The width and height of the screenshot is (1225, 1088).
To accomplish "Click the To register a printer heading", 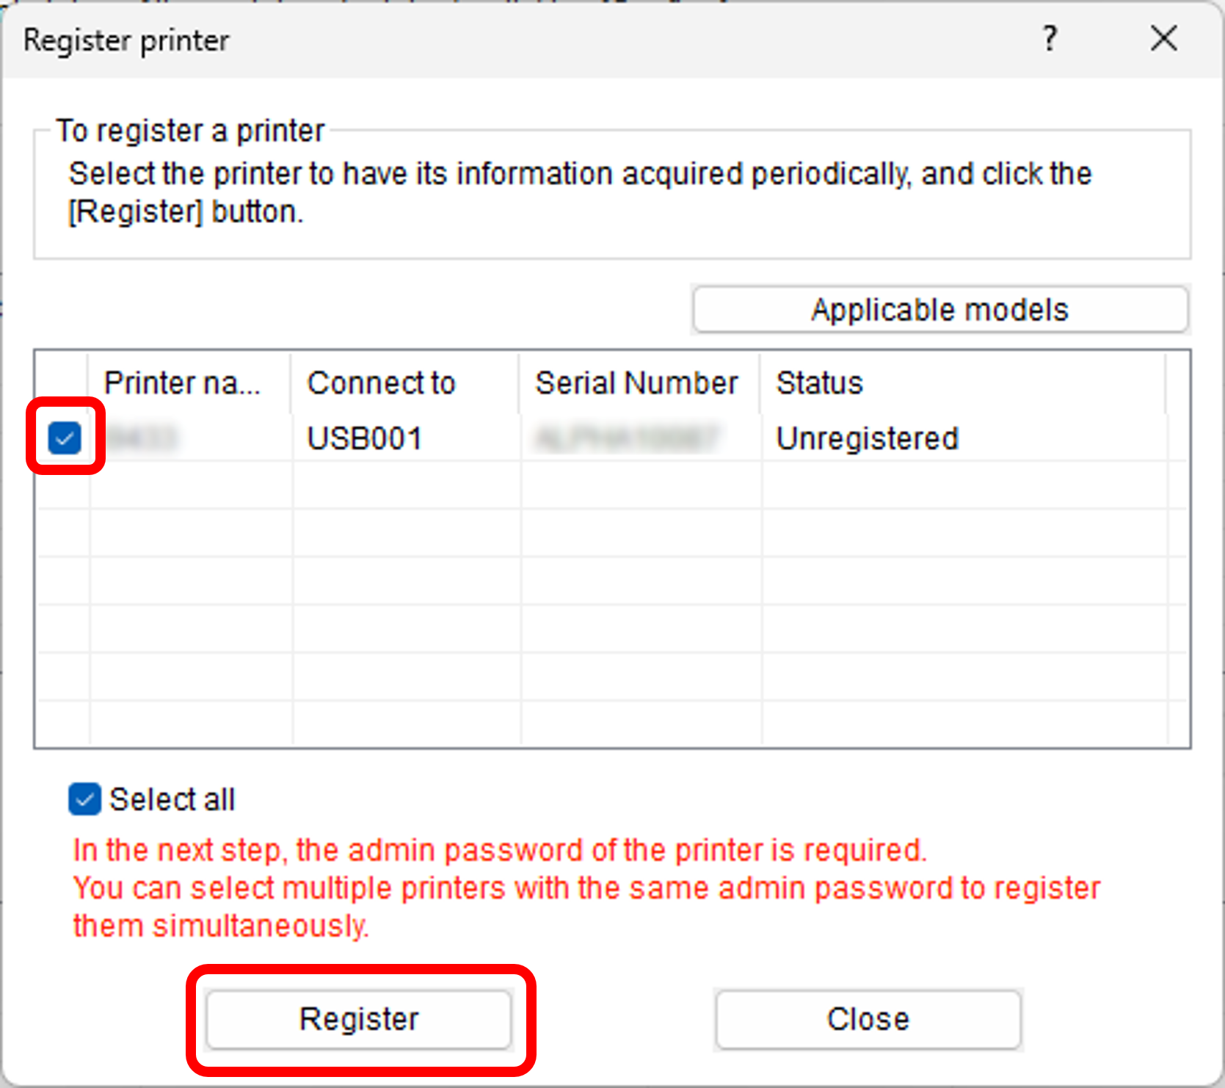I will (190, 131).
